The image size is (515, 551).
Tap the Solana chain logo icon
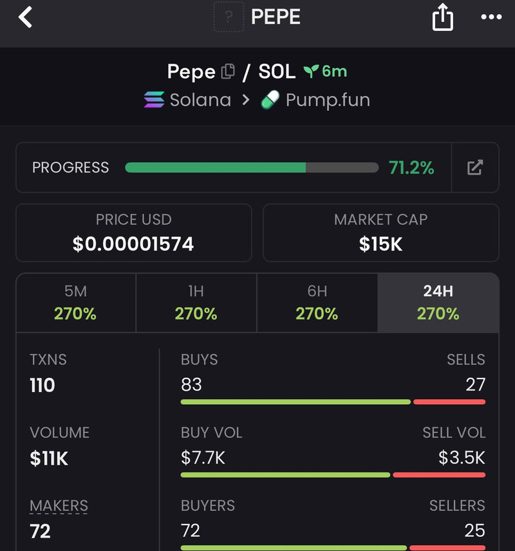pyautogui.click(x=154, y=100)
